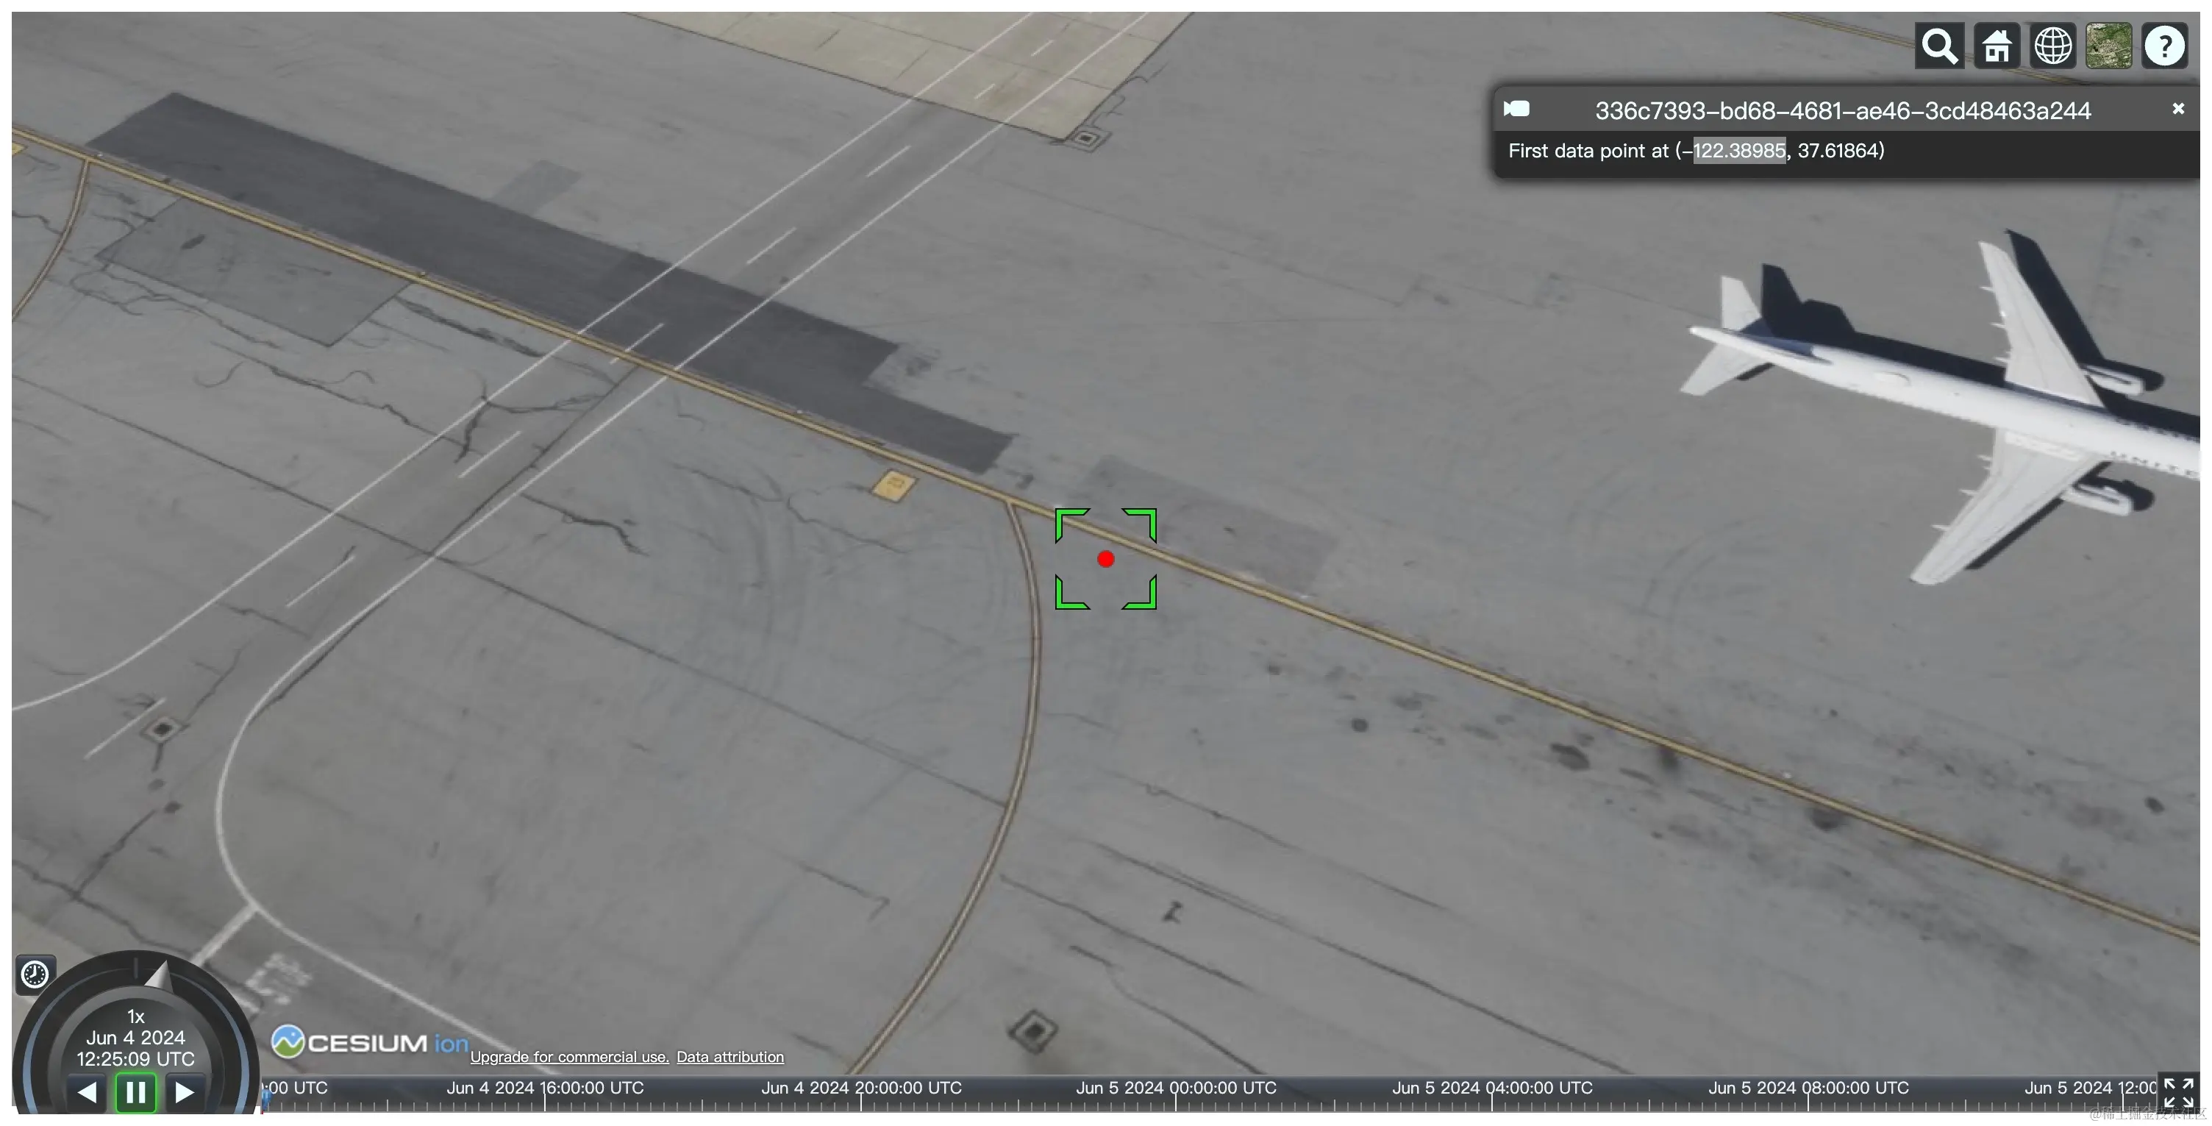This screenshot has width=2212, height=1126.
Task: Close the entity info box
Action: pos(2177,109)
